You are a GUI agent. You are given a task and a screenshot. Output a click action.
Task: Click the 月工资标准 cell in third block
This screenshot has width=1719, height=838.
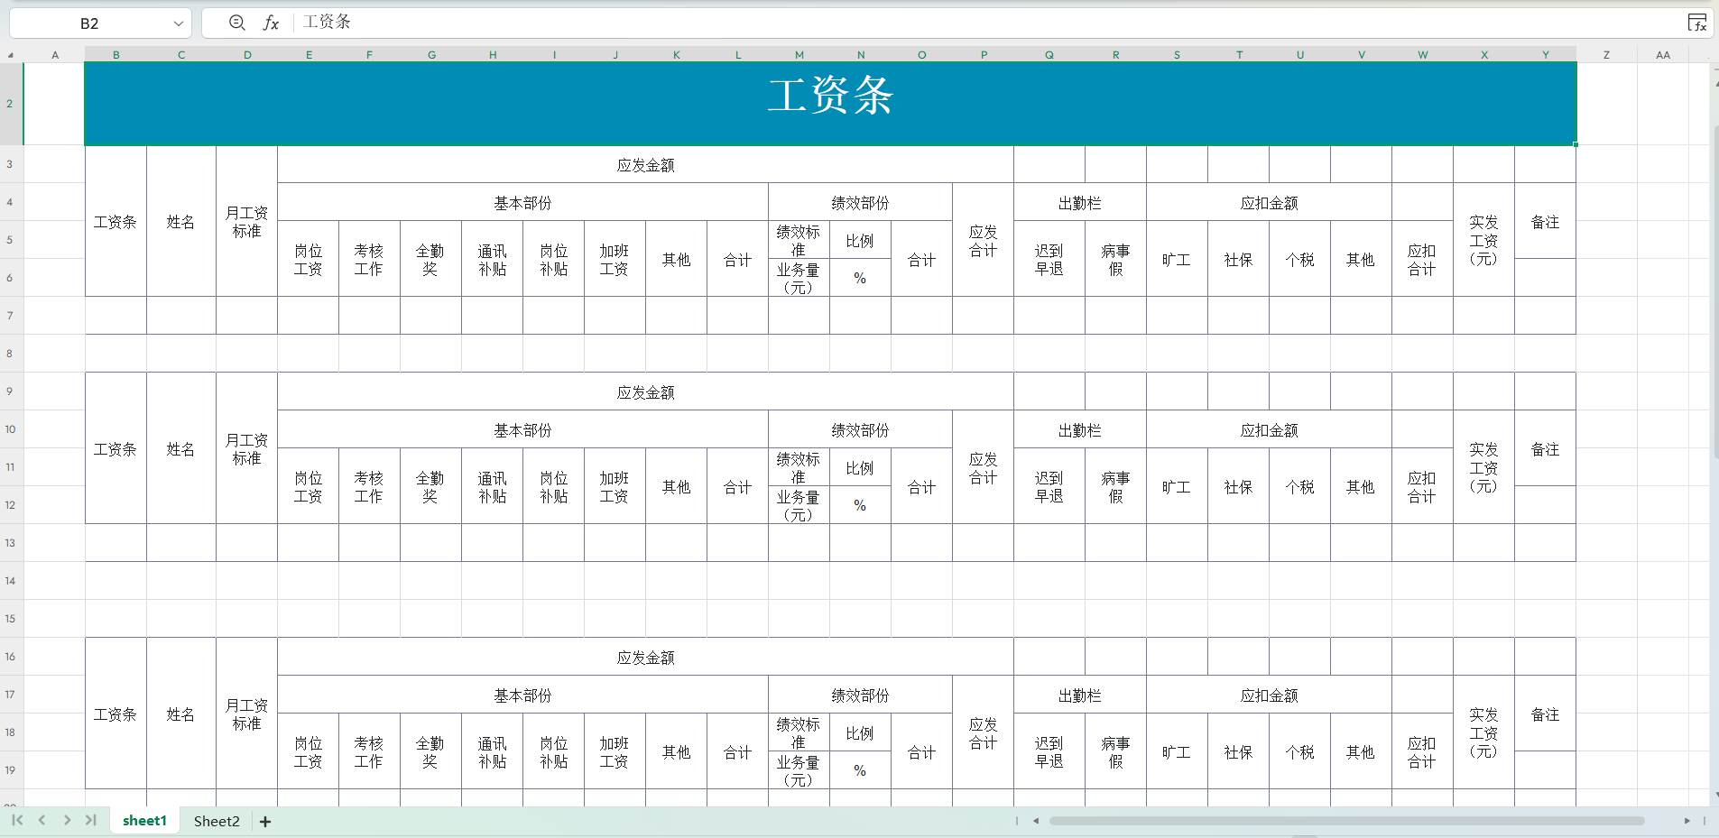pyautogui.click(x=246, y=714)
